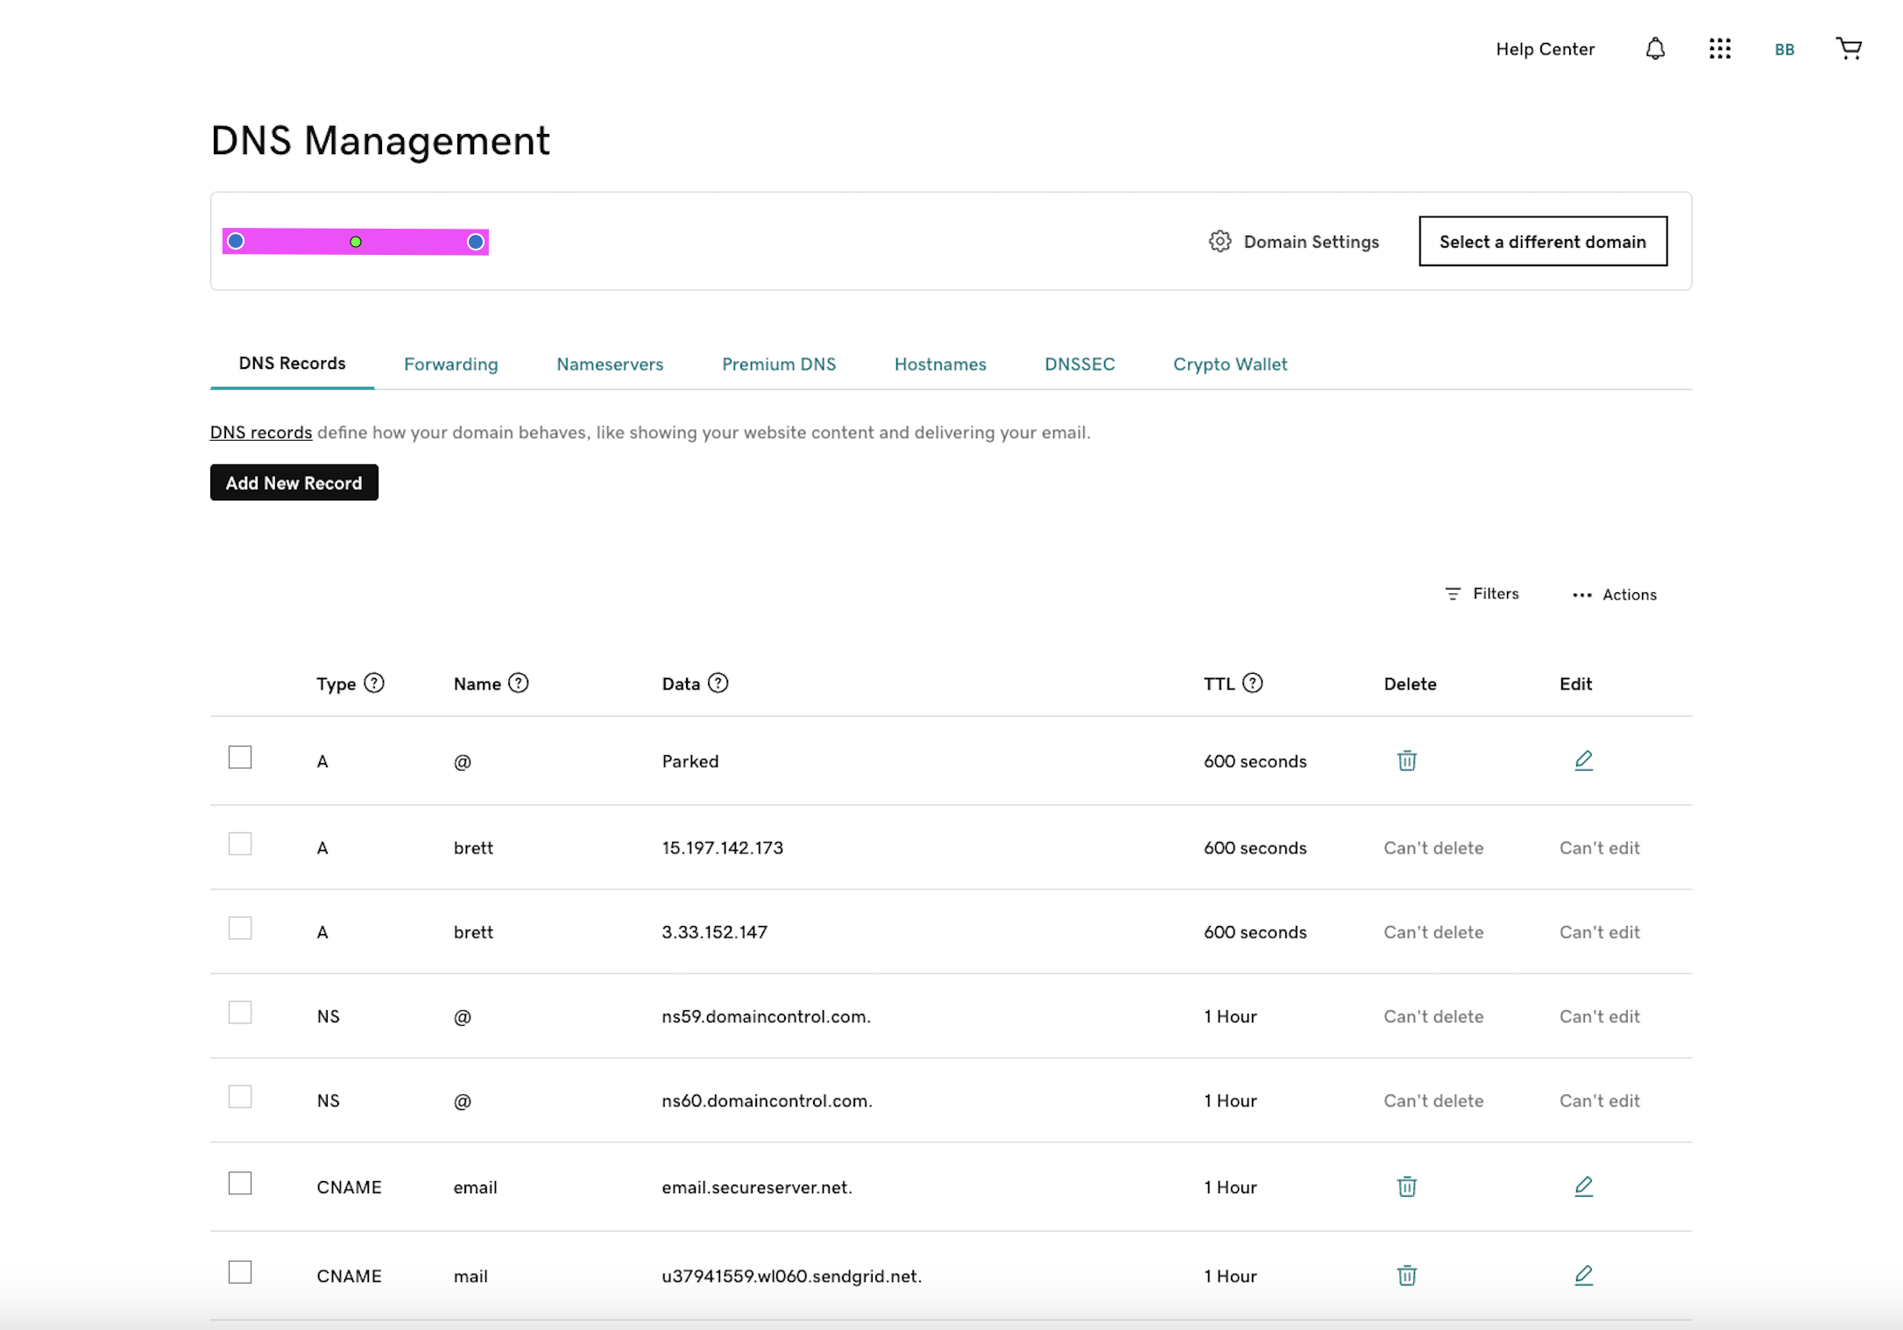The width and height of the screenshot is (1903, 1330).
Task: Check the mail CNAME row checkbox
Action: point(240,1271)
